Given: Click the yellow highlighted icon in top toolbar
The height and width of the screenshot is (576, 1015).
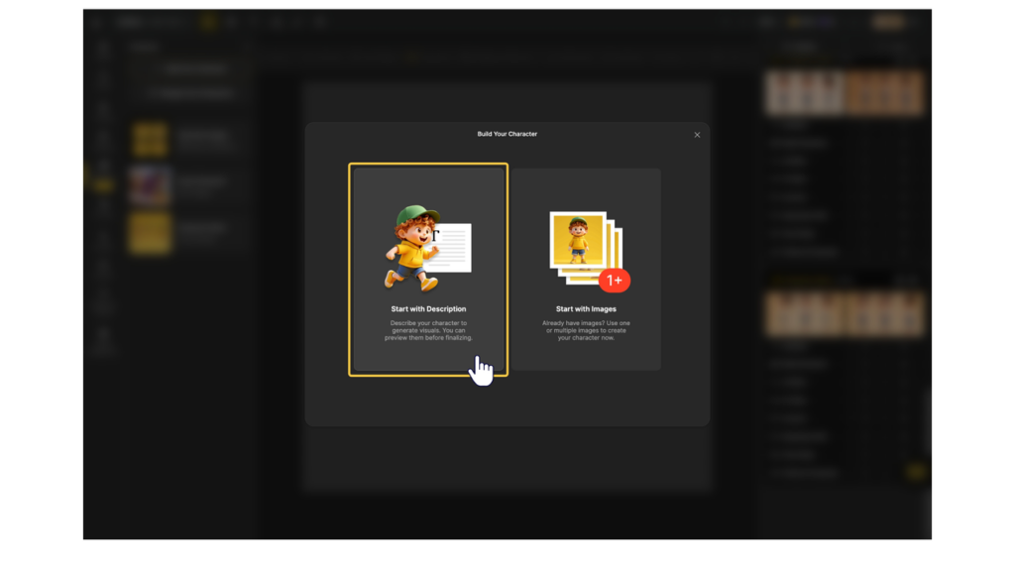Looking at the screenshot, I should click(x=208, y=22).
